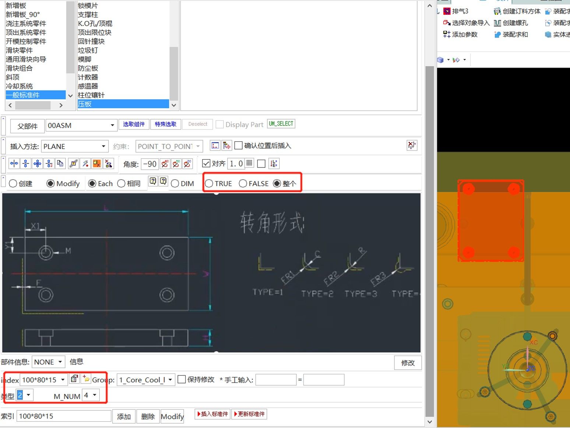Click the first question mark help icon

153,181
